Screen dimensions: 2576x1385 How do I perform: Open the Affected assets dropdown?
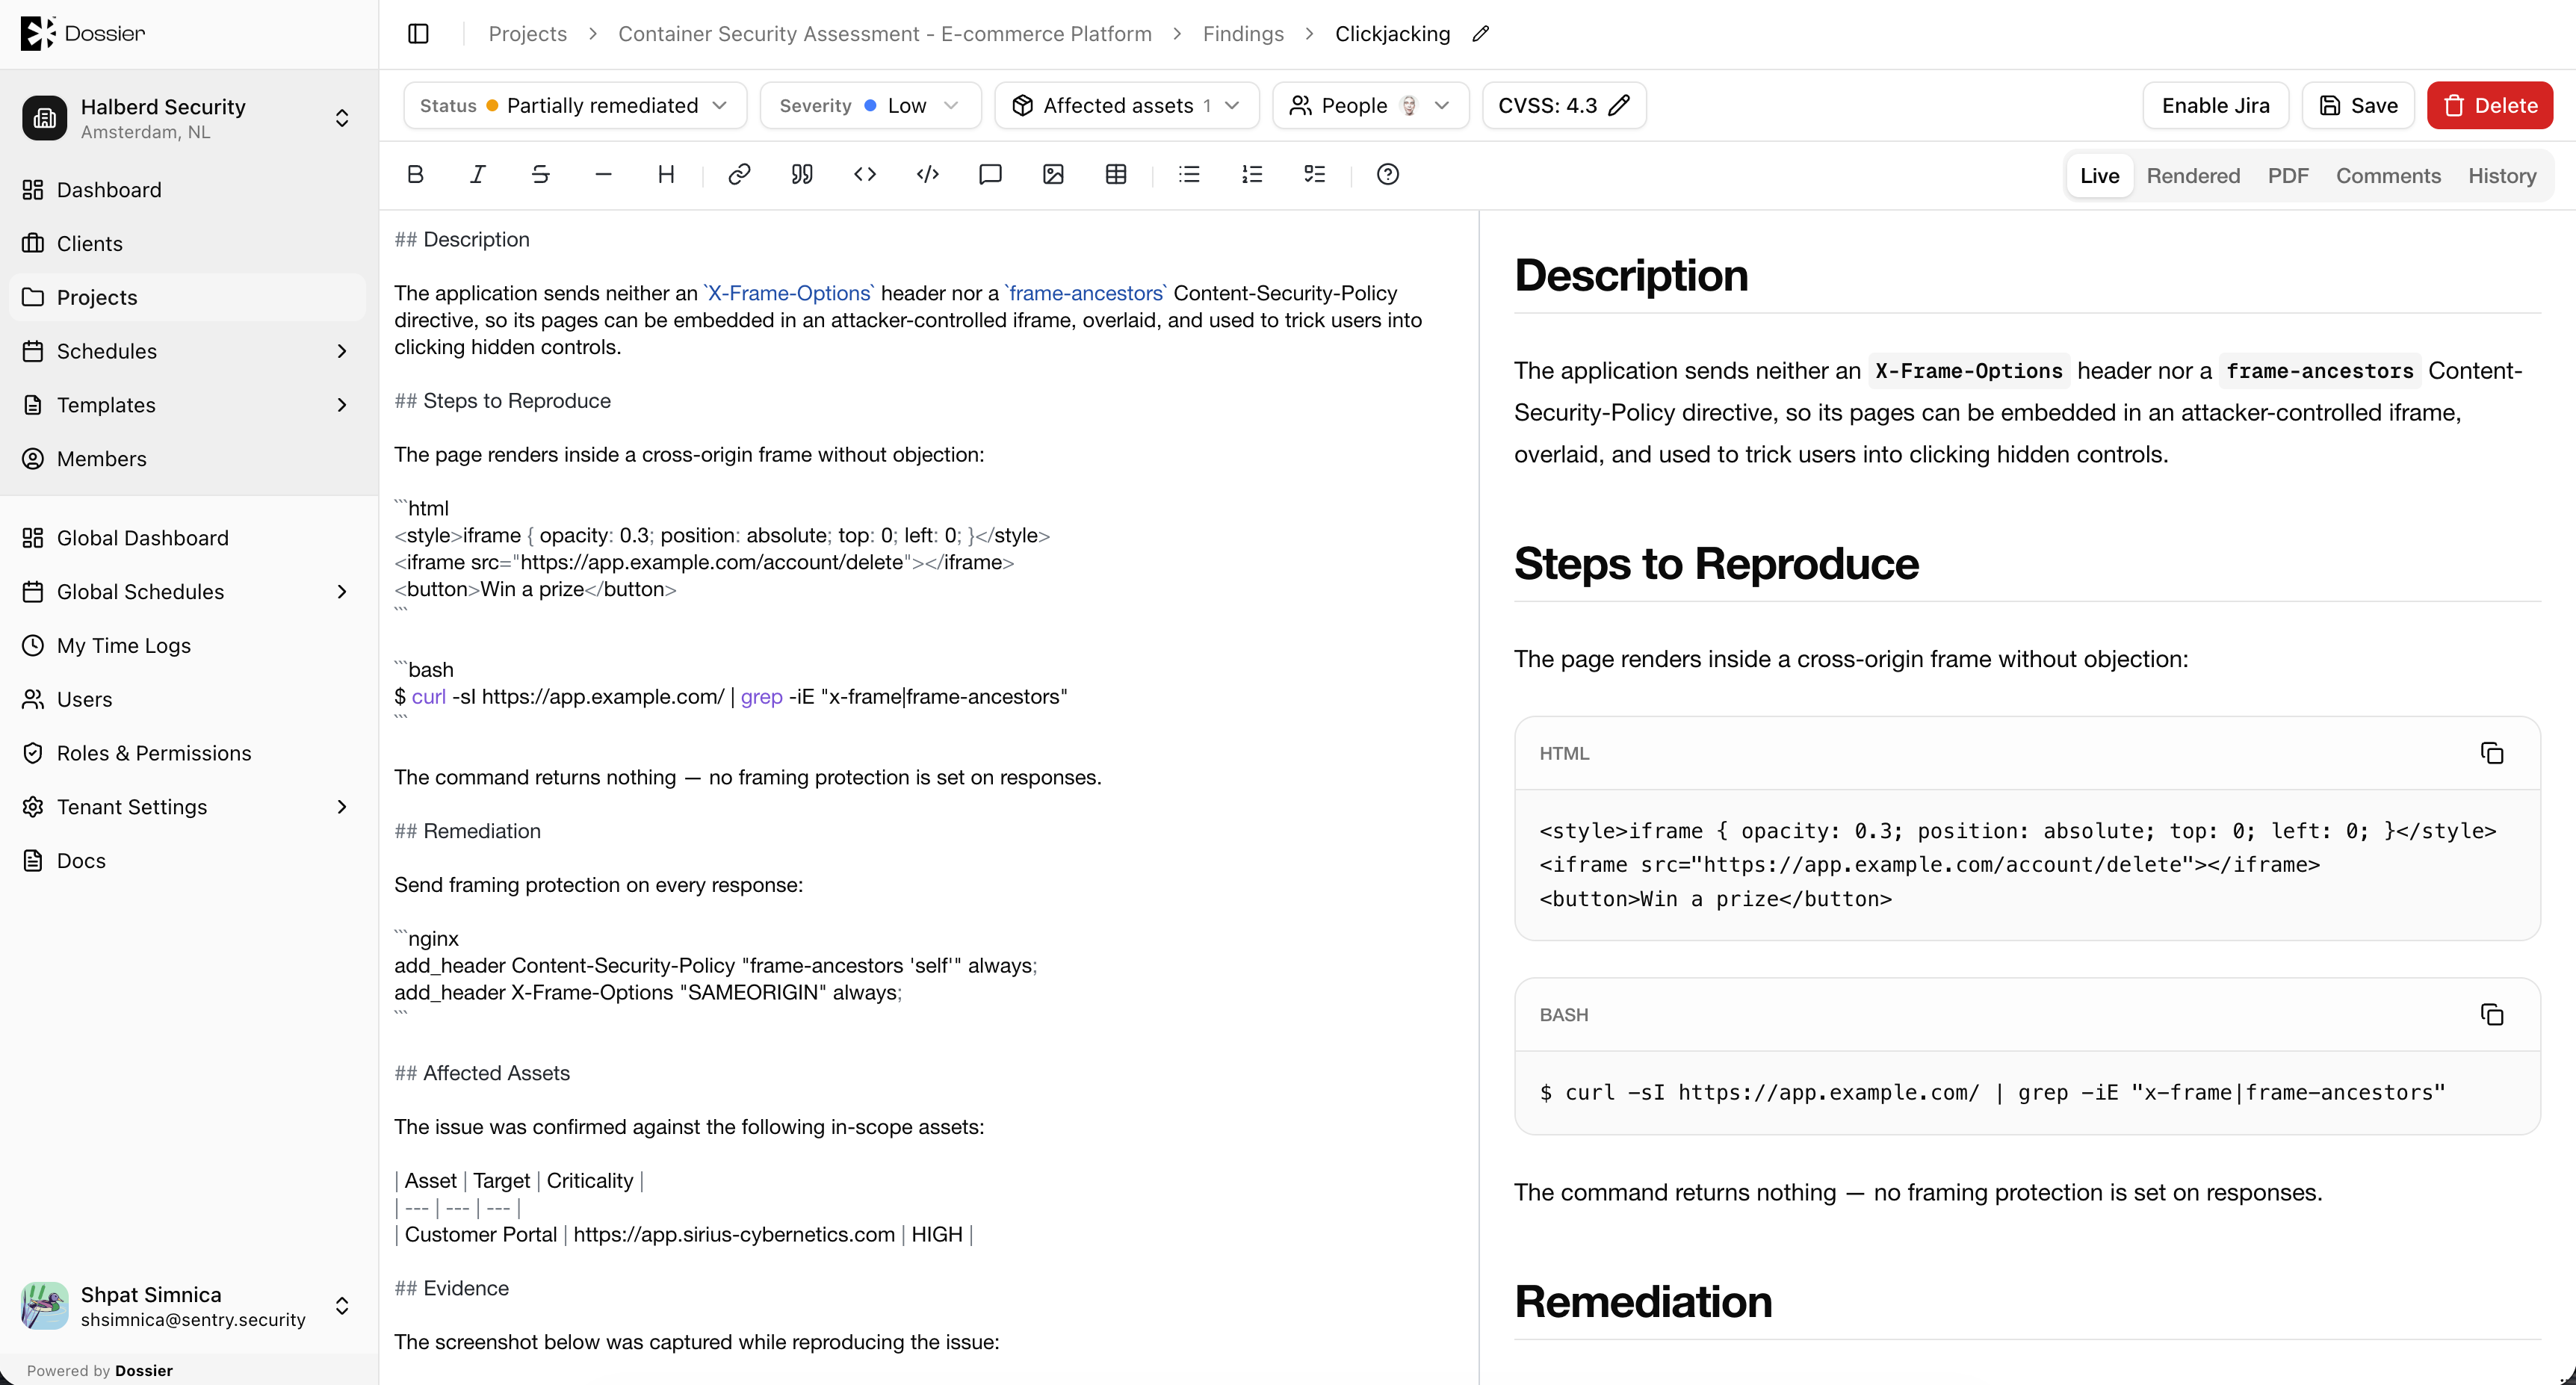pos(1126,106)
